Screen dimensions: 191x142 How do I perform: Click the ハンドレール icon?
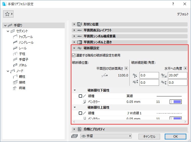[x=15, y=42]
